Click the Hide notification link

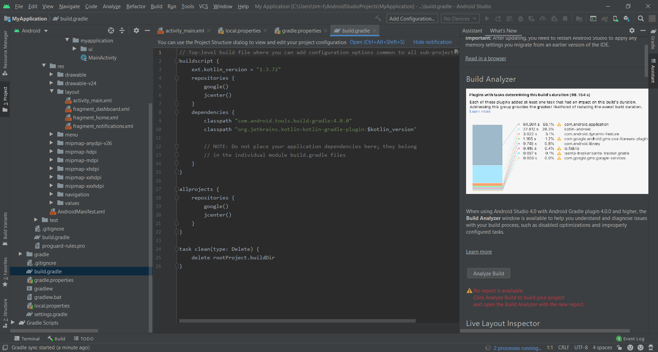[432, 42]
